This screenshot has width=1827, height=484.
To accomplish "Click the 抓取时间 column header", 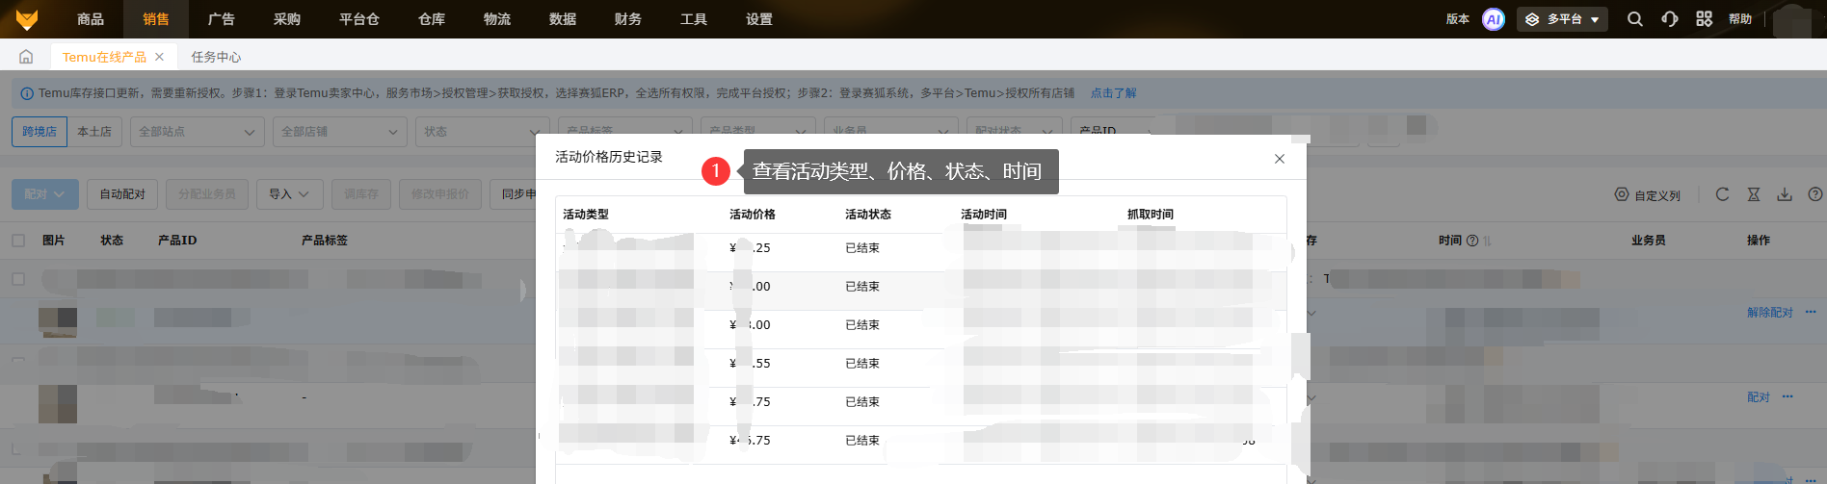I will (x=1151, y=215).
